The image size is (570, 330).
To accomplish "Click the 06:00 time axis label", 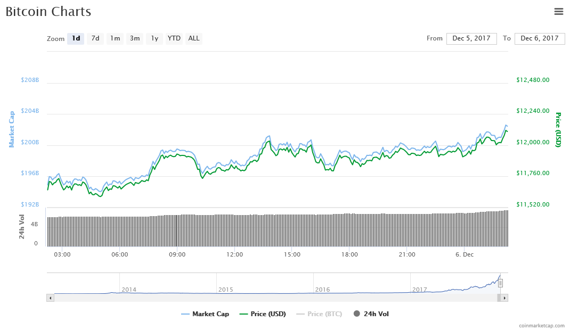I will pyautogui.click(x=120, y=254).
